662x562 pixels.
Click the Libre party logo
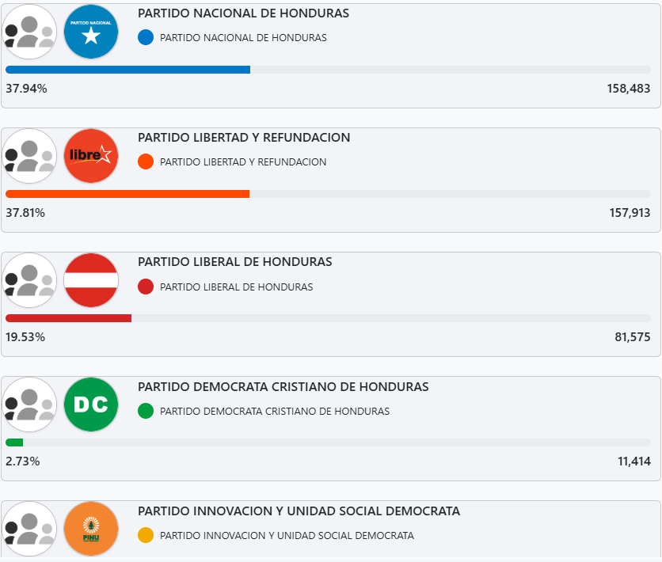click(90, 156)
